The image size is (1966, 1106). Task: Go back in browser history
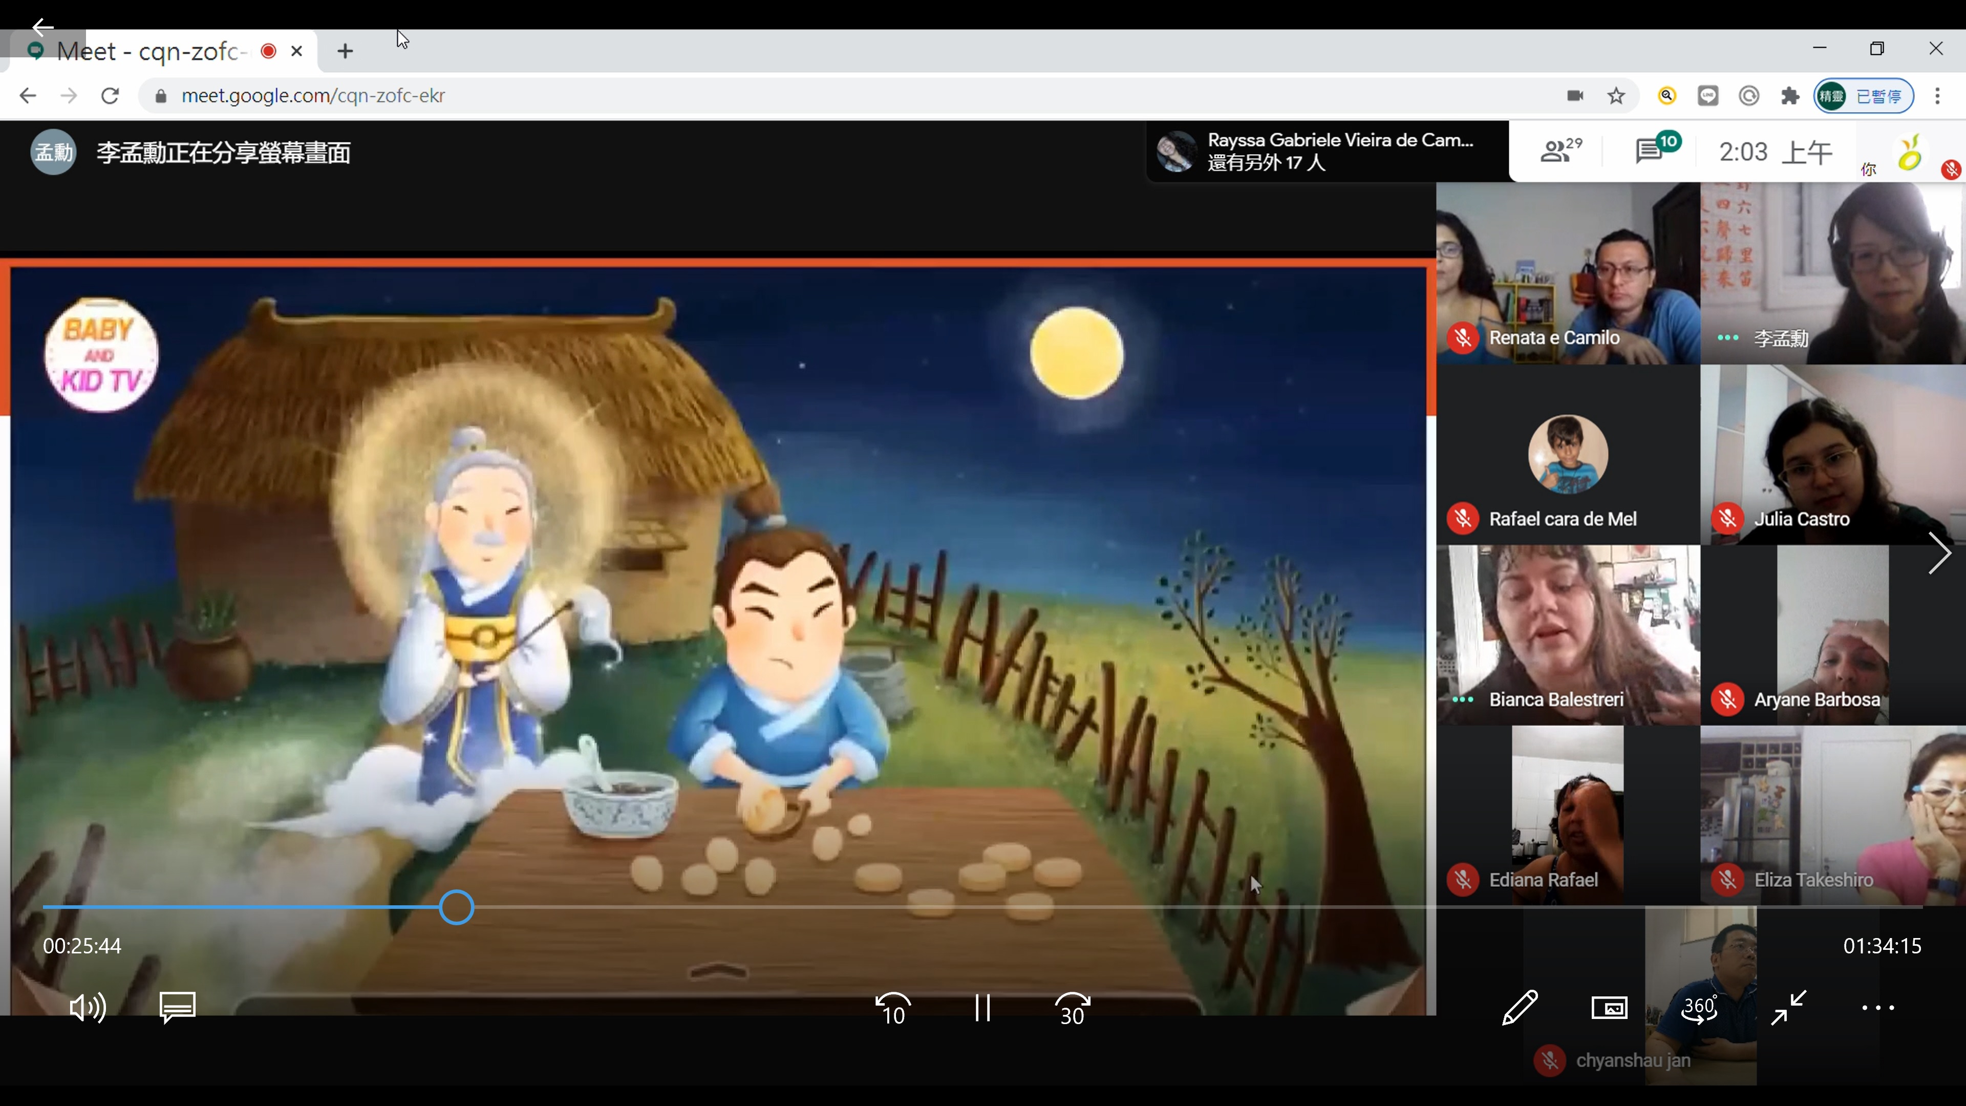[x=28, y=95]
